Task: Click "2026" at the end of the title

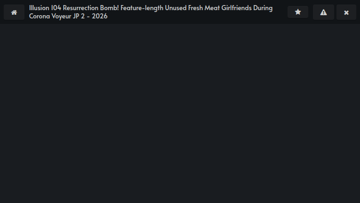Action: [100, 16]
